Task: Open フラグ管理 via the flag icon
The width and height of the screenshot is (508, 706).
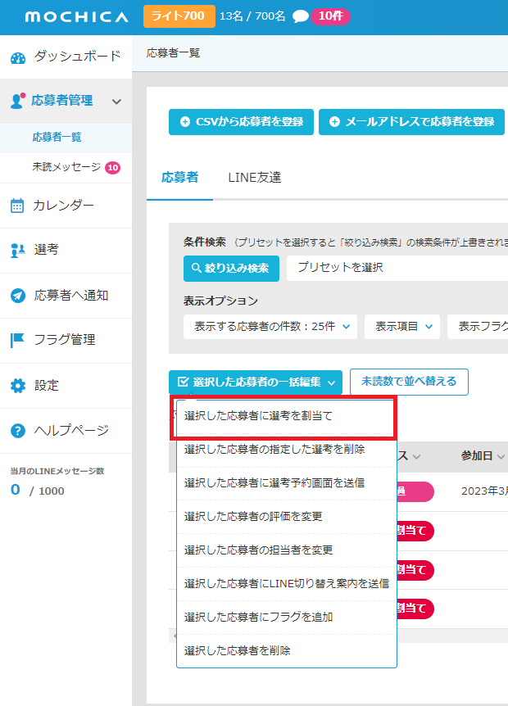Action: coord(17,340)
